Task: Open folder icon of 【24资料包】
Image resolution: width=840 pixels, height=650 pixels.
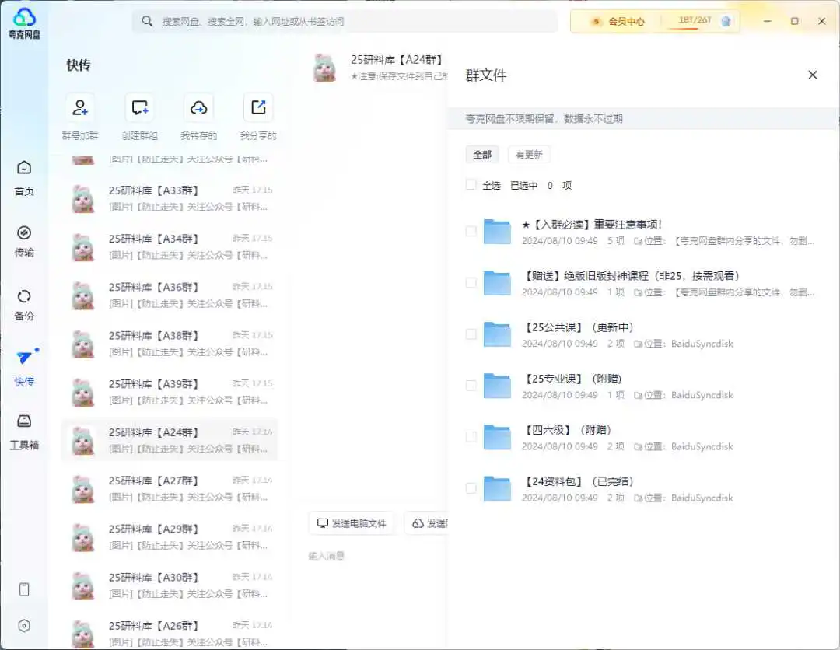Action: click(497, 488)
